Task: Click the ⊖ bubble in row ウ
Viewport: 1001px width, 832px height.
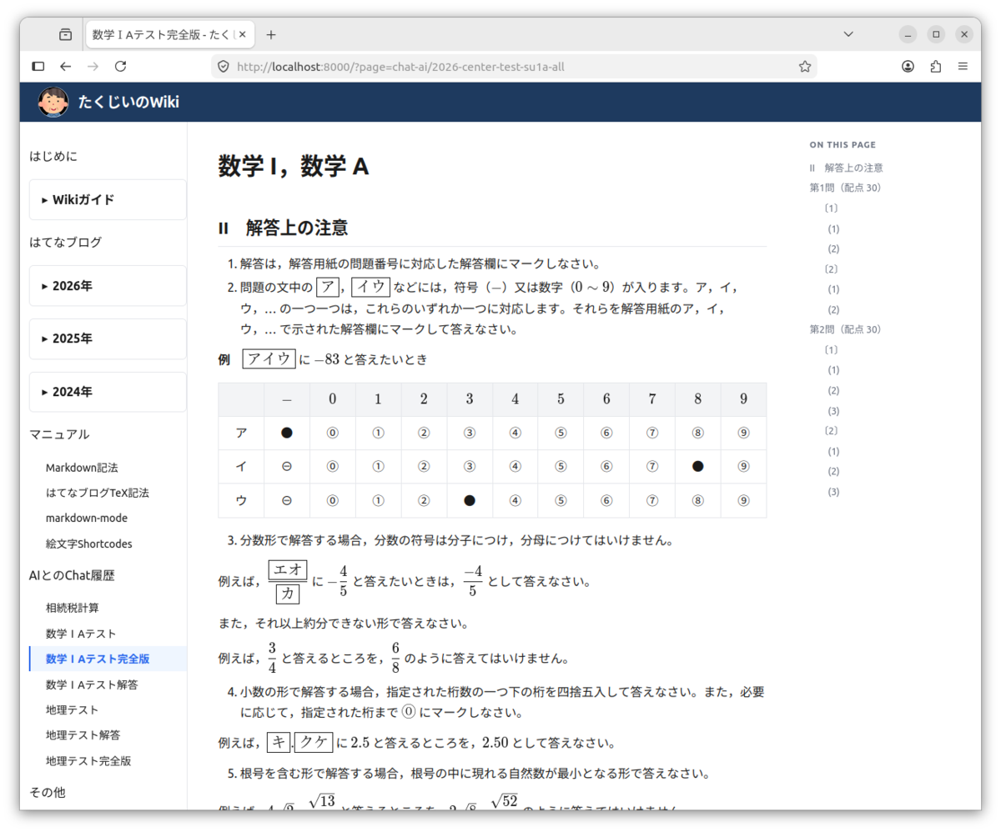Action: click(287, 500)
